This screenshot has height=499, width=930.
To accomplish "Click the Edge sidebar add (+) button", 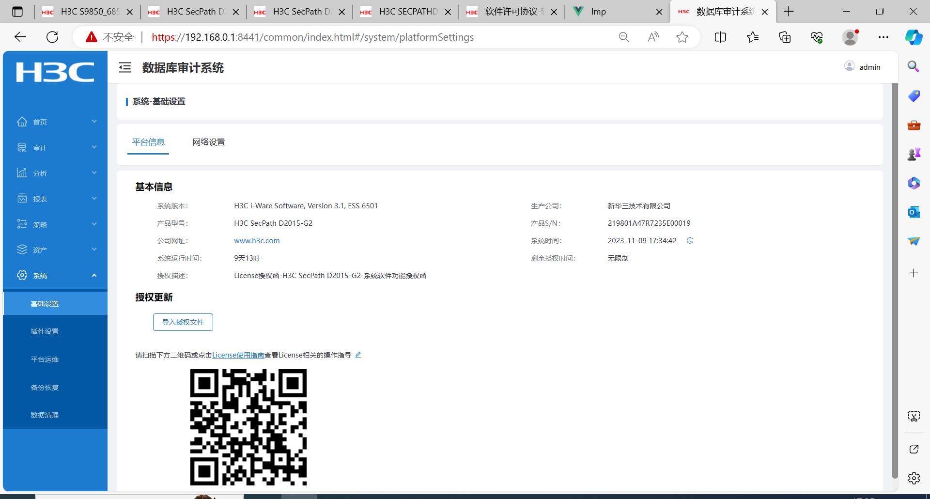I will click(914, 273).
